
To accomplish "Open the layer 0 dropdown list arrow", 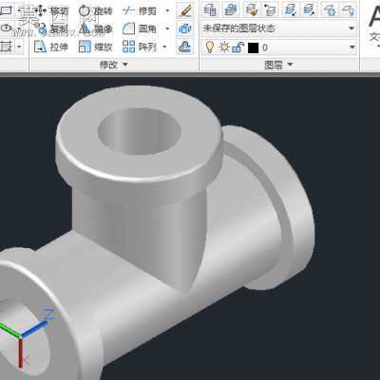I will tap(351, 47).
